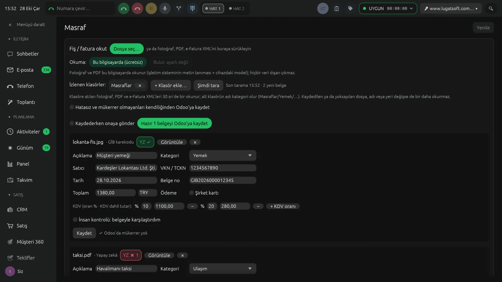Click the red hang up button

[x=137, y=8]
